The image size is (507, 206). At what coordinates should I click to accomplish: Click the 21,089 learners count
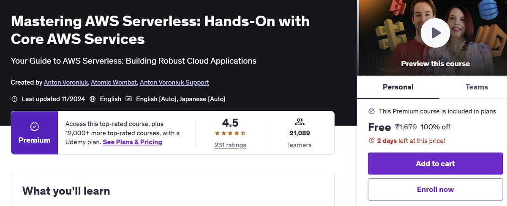point(300,133)
